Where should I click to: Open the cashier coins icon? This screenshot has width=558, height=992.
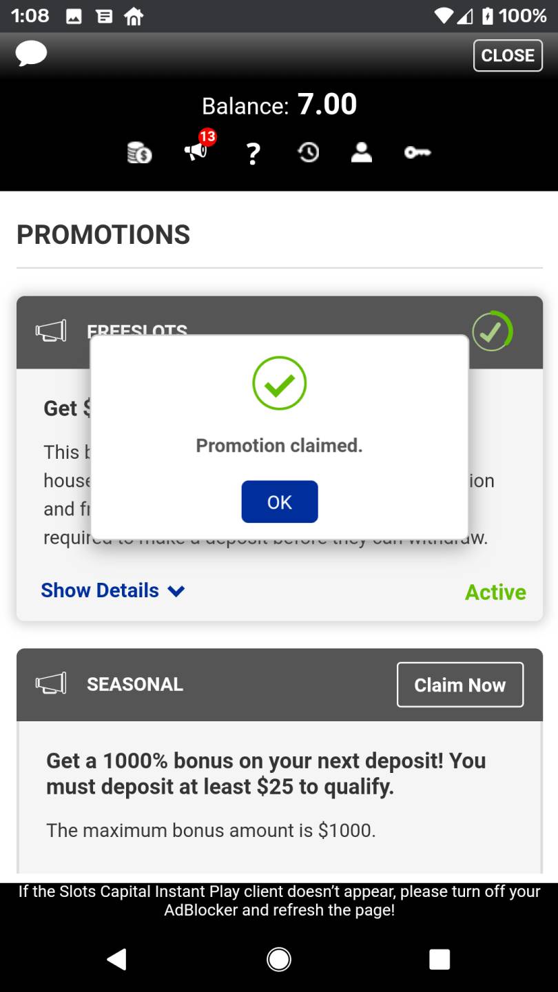pos(140,152)
